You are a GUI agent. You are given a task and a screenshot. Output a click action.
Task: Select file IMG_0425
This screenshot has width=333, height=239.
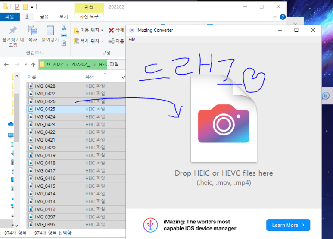point(76,109)
